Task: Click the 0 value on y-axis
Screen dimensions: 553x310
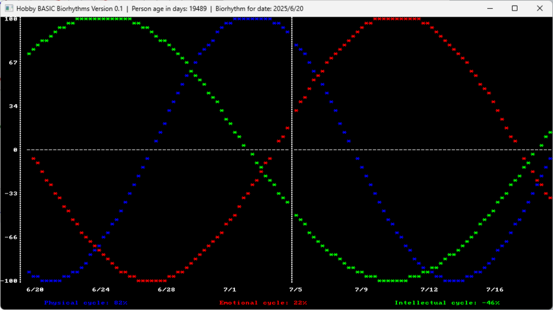Action: coord(15,150)
